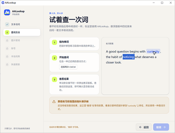The width and height of the screenshot is (175, 133).
Task: Click the lock icon beside 快速搜索
Action: [7, 64]
